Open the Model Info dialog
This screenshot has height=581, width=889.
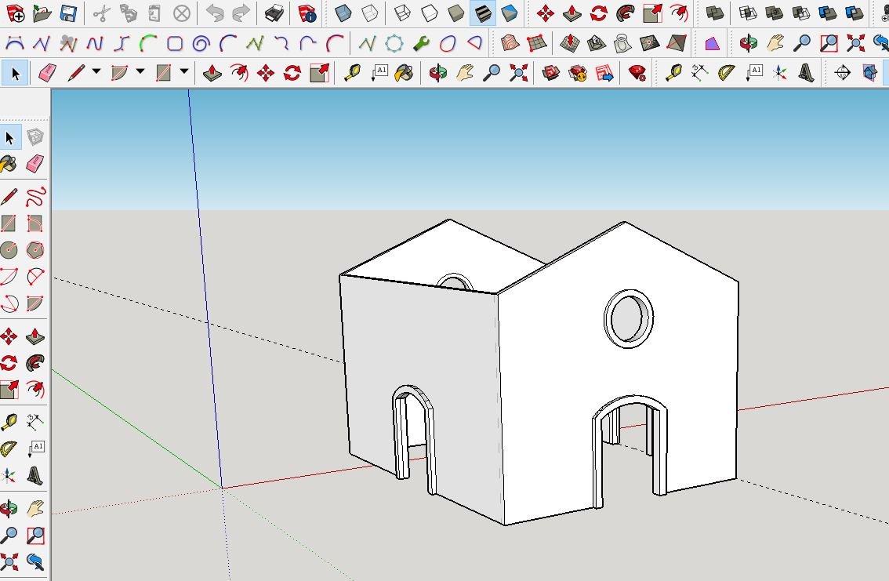(307, 13)
